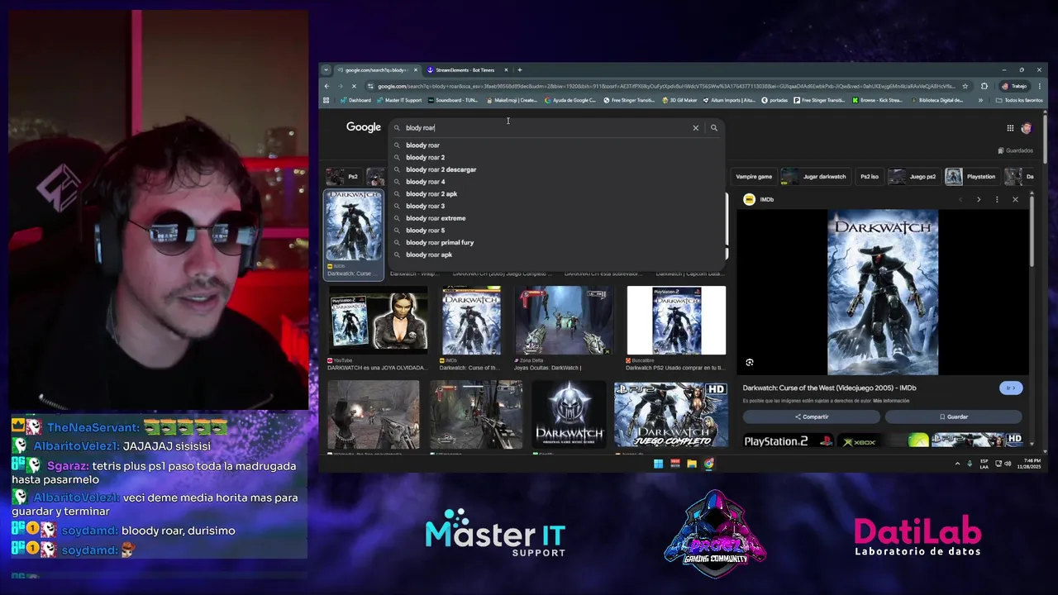
Task: Click the search magnifier button in search box
Action: click(714, 128)
